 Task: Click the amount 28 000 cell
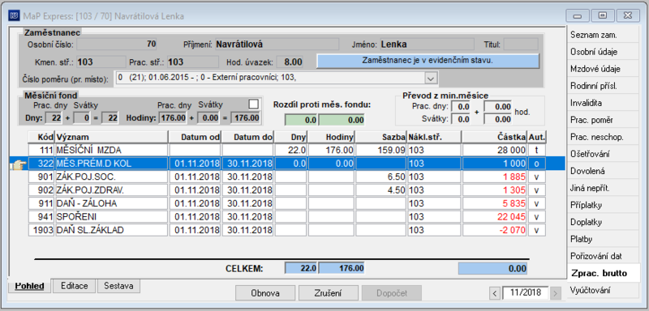click(494, 150)
